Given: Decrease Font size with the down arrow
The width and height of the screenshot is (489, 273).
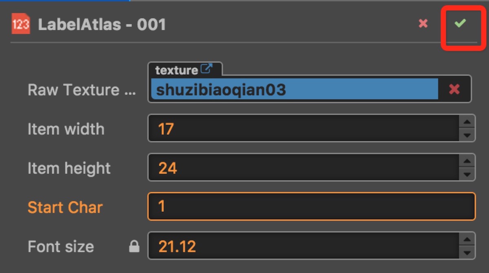Looking at the screenshot, I should coord(467,253).
